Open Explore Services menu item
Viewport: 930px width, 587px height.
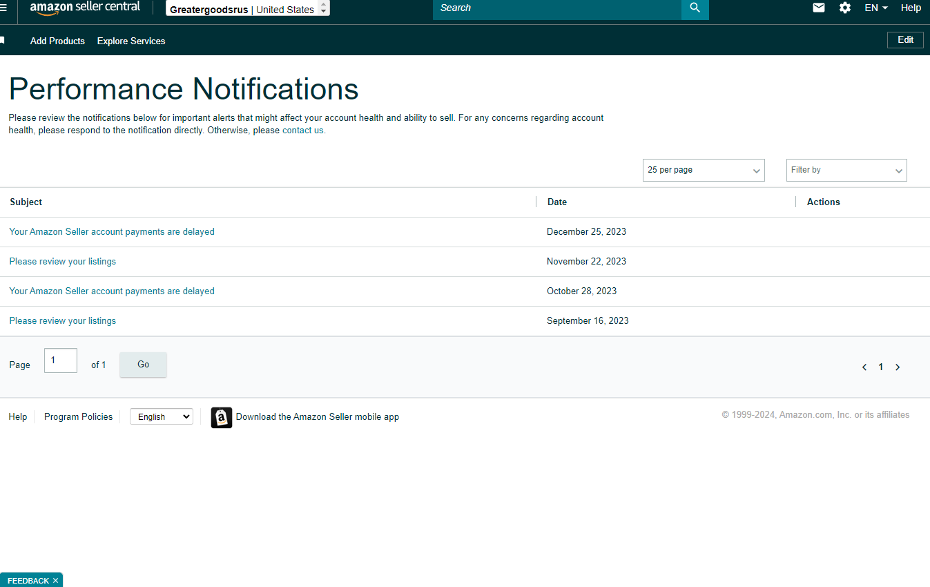131,41
